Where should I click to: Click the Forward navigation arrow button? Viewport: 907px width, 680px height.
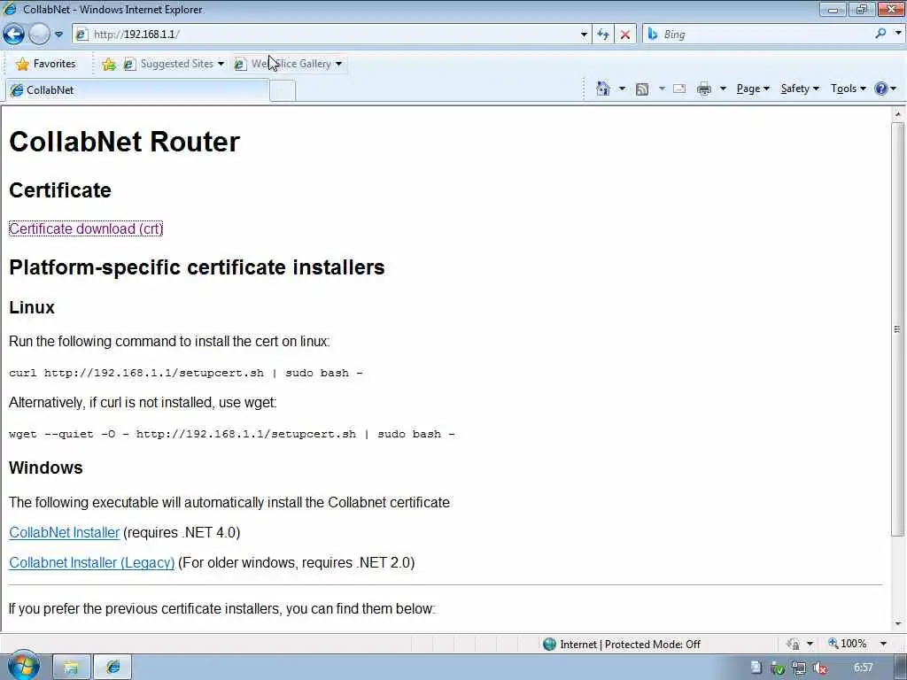click(39, 35)
